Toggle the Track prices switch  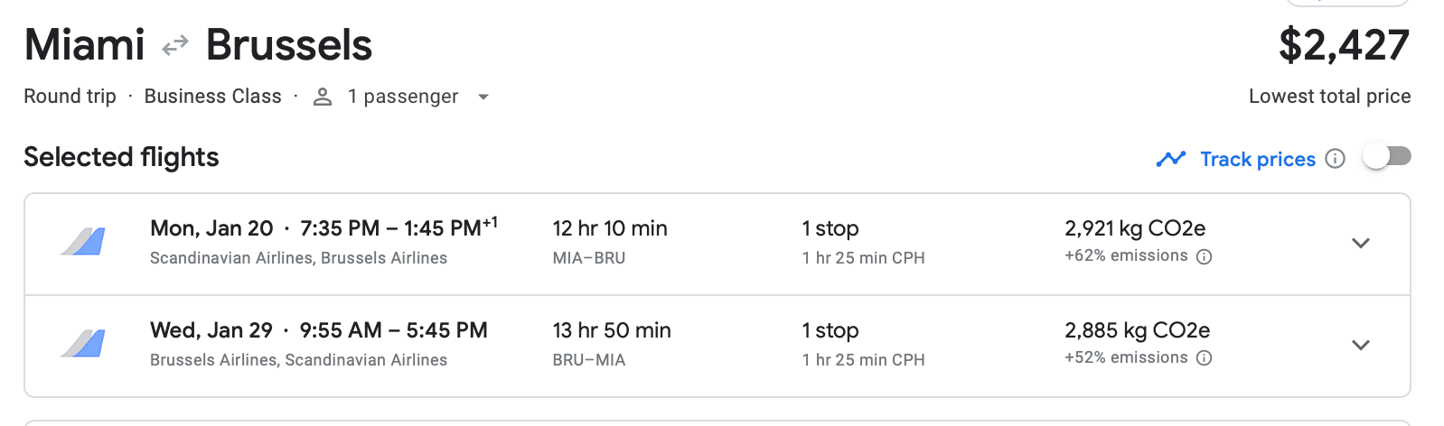point(1386,157)
